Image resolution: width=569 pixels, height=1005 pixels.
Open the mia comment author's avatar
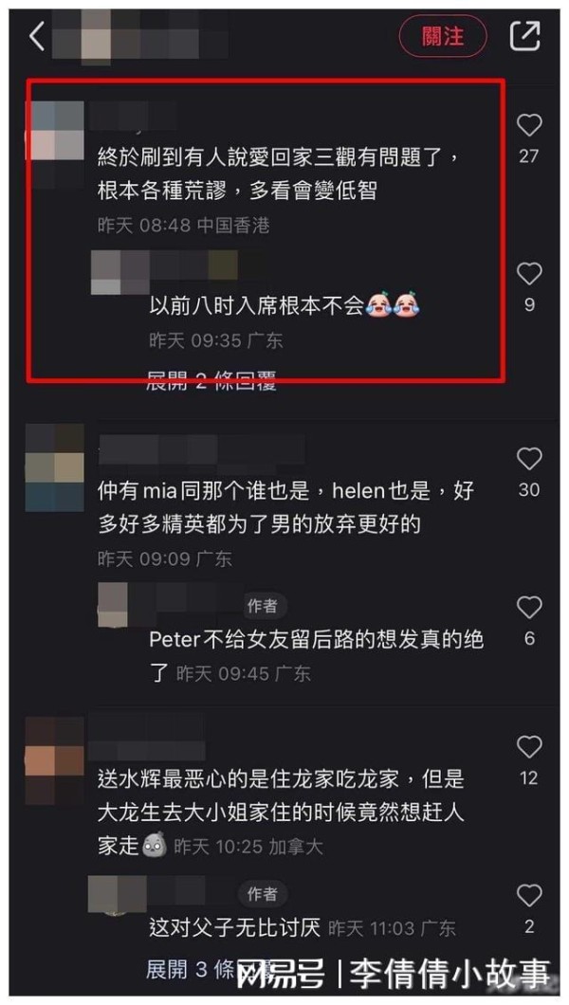point(54,467)
